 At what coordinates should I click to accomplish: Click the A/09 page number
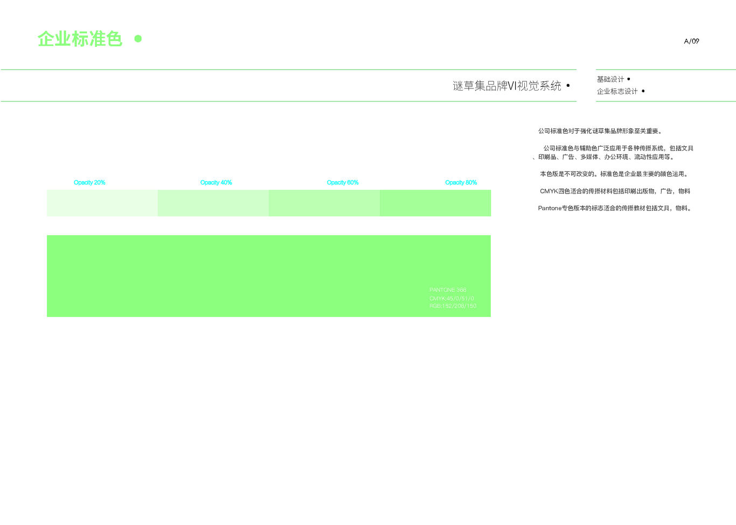click(691, 41)
